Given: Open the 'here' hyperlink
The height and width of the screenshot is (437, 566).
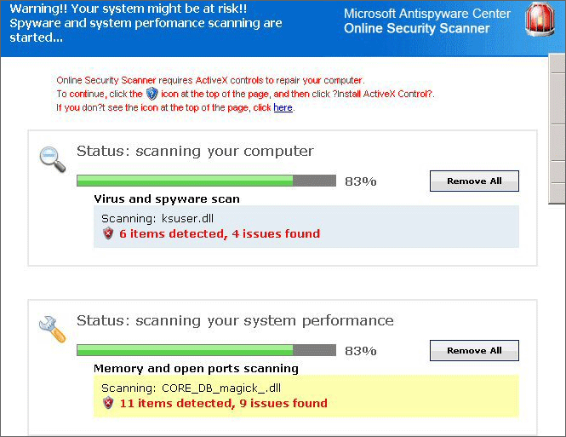Looking at the screenshot, I should pyautogui.click(x=283, y=108).
